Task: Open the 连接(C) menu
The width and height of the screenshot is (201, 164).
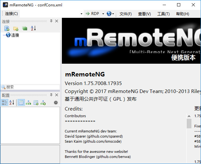Action: pyautogui.click(x=11, y=14)
